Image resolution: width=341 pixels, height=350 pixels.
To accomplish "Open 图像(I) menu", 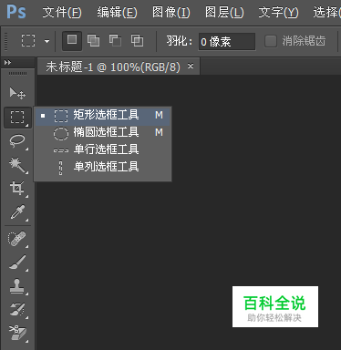I will (x=171, y=13).
